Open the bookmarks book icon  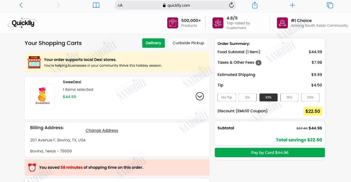(x=96, y=5)
